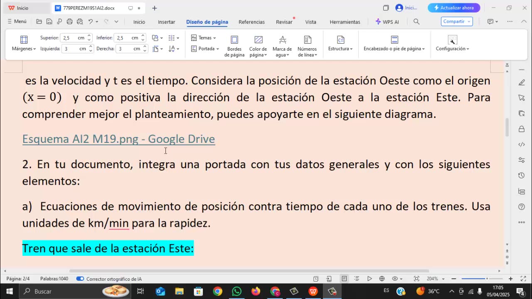
Task: Select the Vista tab
Action: click(311, 22)
